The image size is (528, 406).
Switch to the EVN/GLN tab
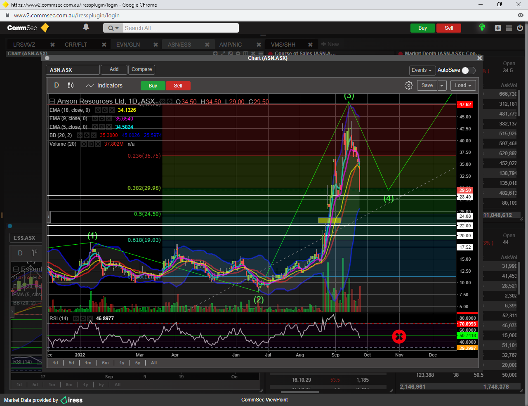pos(128,45)
